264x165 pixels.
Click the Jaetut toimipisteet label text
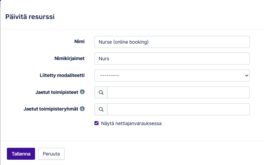[x=56, y=92]
